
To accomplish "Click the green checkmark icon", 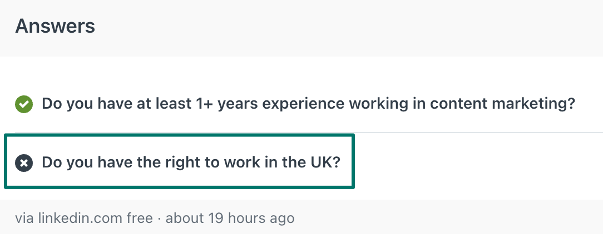I will [24, 104].
